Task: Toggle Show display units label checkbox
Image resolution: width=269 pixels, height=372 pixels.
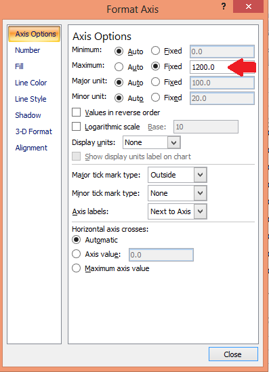Action: tap(76, 157)
